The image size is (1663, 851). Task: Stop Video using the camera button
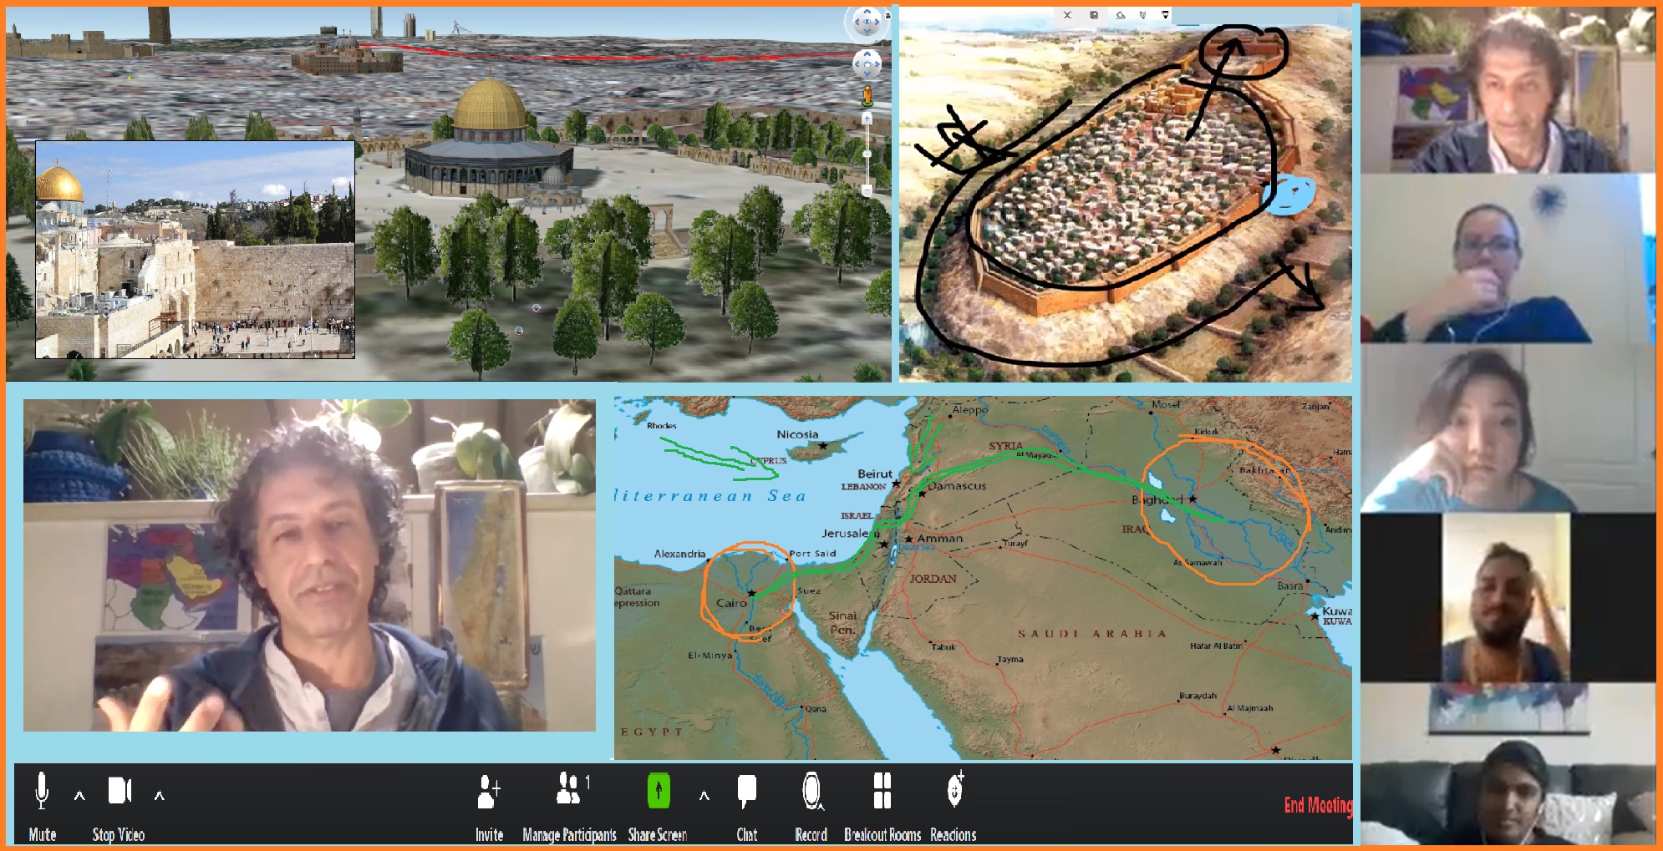coord(120,791)
